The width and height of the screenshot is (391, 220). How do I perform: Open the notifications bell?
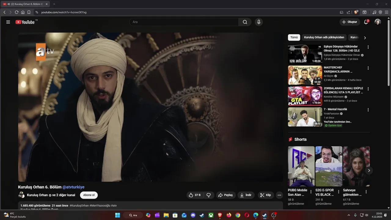pyautogui.click(x=366, y=22)
